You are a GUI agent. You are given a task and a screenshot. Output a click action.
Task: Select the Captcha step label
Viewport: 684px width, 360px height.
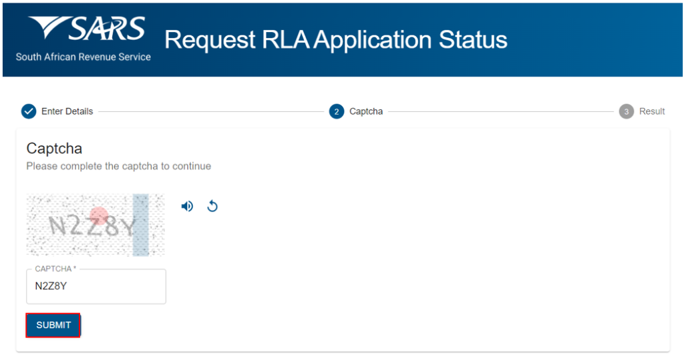(366, 111)
